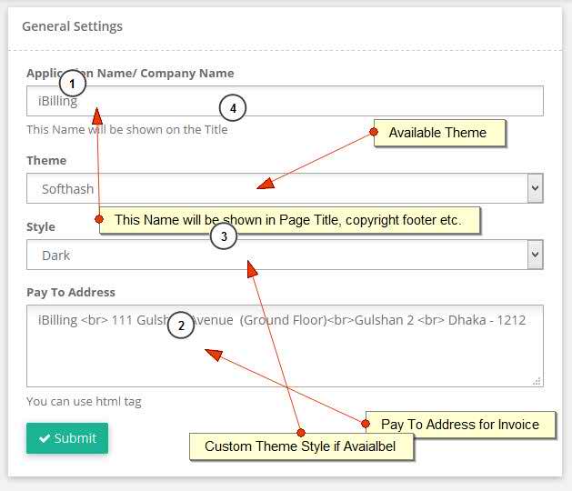Click the numbered circle marker 4

click(x=233, y=108)
